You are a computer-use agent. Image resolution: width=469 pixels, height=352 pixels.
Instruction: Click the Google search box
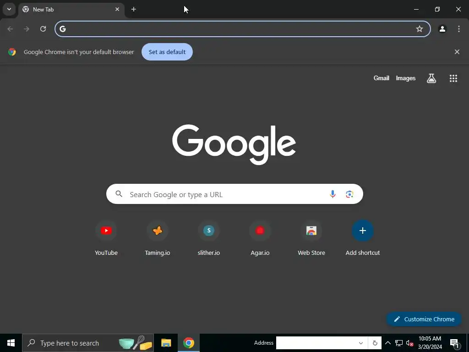point(234,194)
